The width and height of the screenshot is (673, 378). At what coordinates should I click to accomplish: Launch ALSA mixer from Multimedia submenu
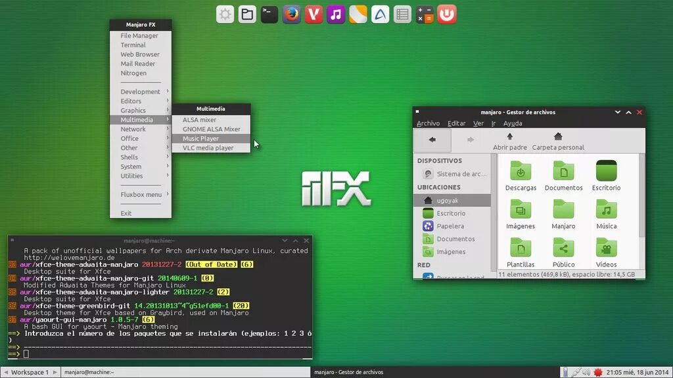pyautogui.click(x=211, y=120)
